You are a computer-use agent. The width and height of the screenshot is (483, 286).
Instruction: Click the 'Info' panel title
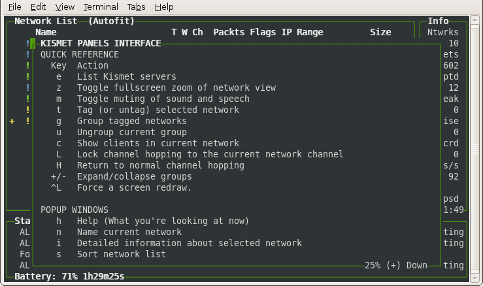(x=438, y=22)
